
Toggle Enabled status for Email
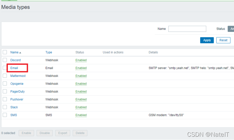[x=81, y=68]
